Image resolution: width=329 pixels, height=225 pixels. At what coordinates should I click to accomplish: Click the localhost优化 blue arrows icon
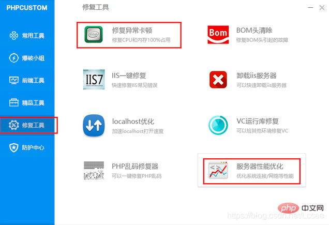(94, 125)
